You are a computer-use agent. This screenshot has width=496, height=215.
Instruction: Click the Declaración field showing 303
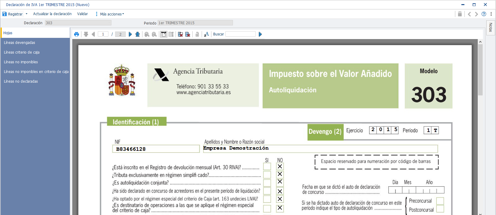point(78,23)
